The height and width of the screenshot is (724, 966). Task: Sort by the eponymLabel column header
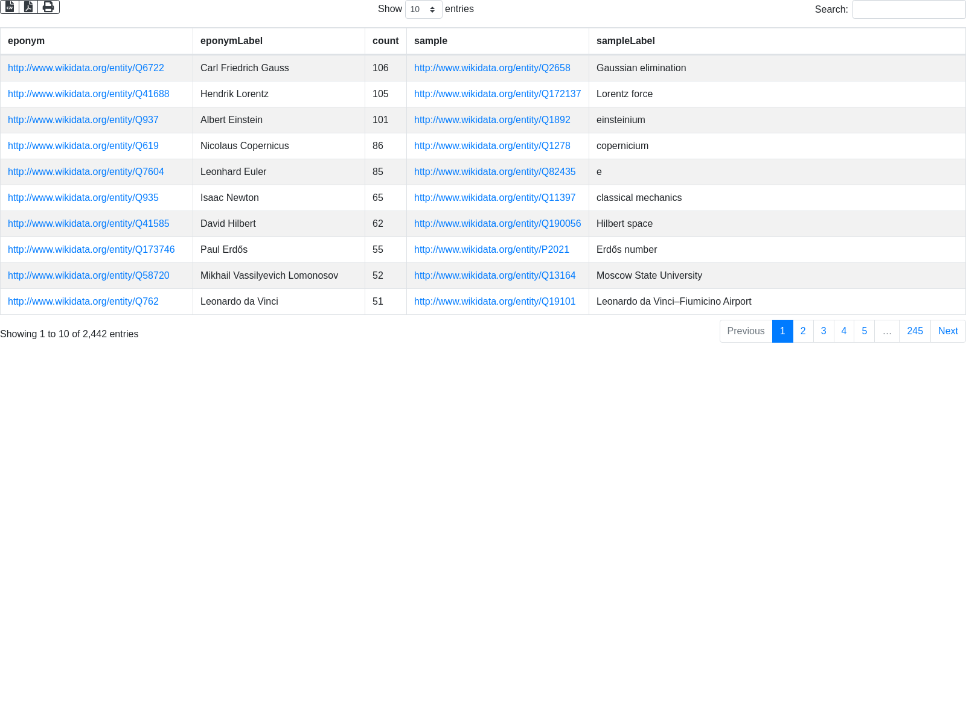pyautogui.click(x=231, y=41)
